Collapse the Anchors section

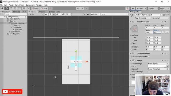(x=130, y=35)
